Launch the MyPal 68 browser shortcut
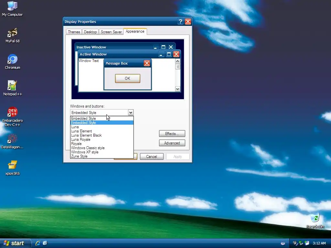This screenshot has width=331, height=248. tap(12, 35)
